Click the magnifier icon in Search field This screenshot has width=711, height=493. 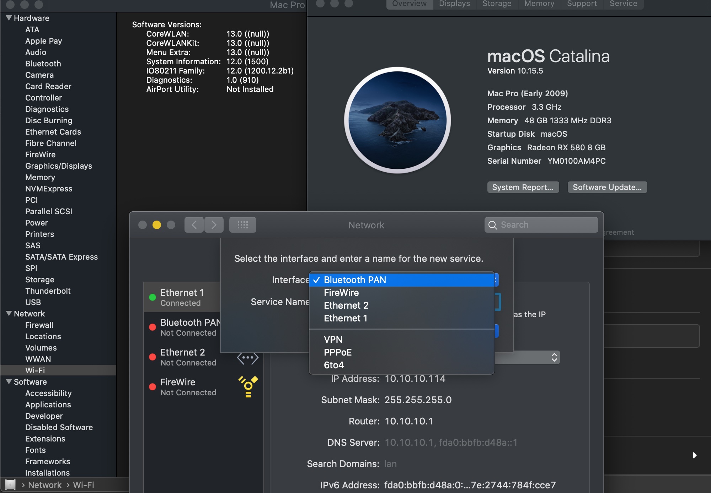coord(493,225)
